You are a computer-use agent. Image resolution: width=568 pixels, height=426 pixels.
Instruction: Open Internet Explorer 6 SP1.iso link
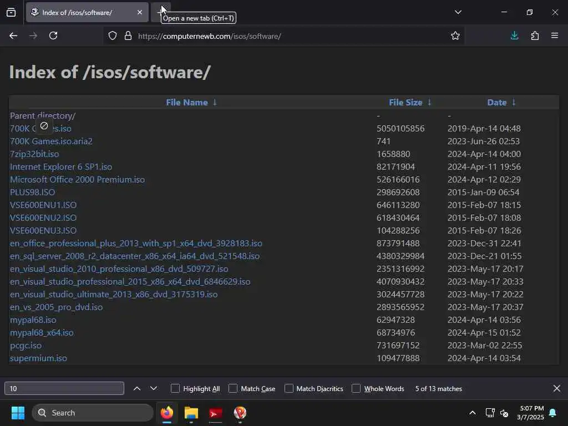(x=61, y=166)
